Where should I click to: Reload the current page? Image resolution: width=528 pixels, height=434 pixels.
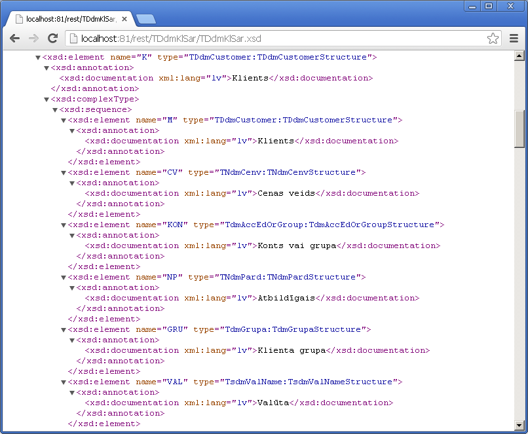point(52,39)
